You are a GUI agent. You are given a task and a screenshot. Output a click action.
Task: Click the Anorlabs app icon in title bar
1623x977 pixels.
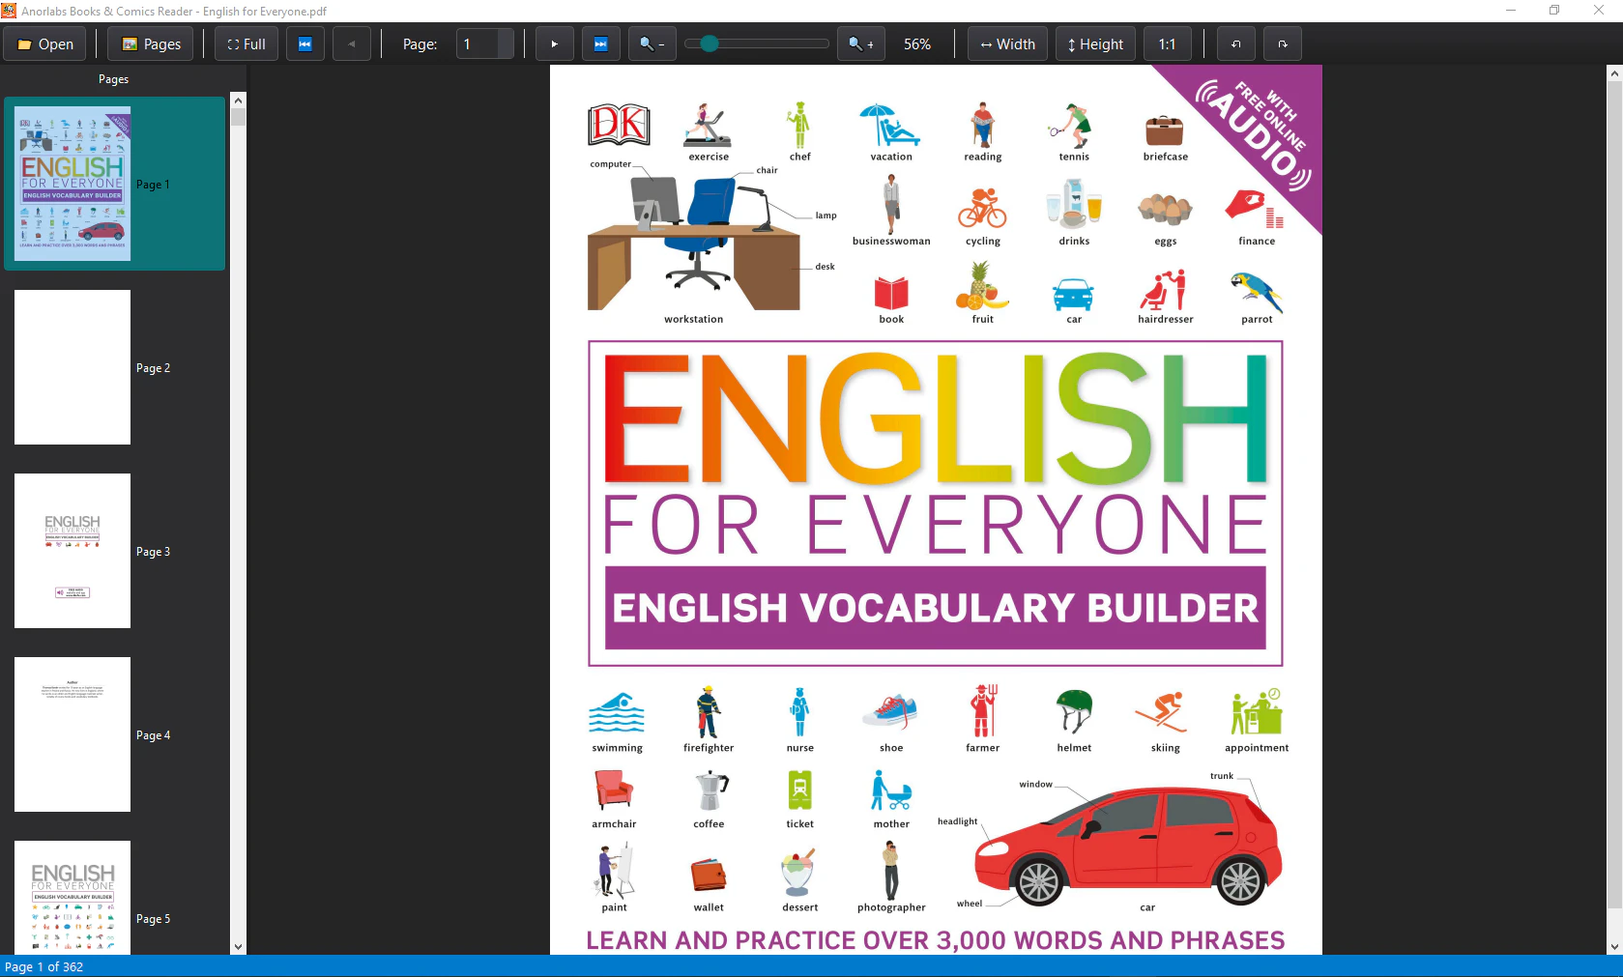[9, 11]
